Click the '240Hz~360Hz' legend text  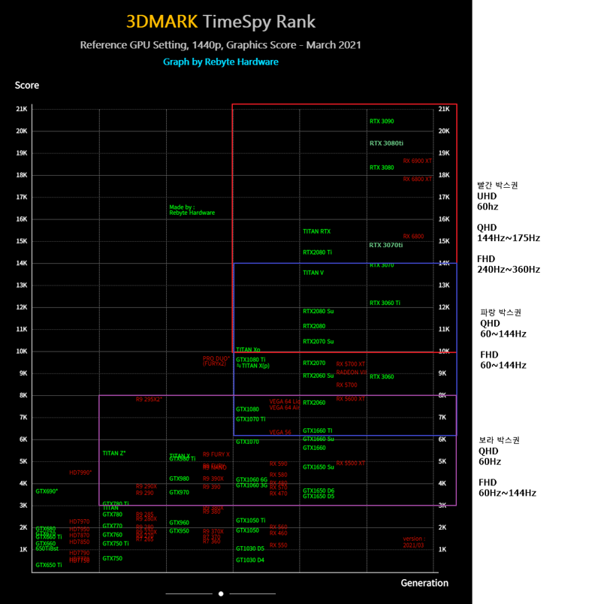tap(509, 270)
